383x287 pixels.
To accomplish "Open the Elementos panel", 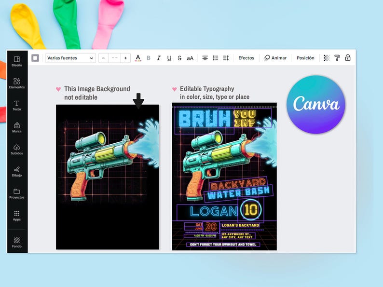I will 16,83.
